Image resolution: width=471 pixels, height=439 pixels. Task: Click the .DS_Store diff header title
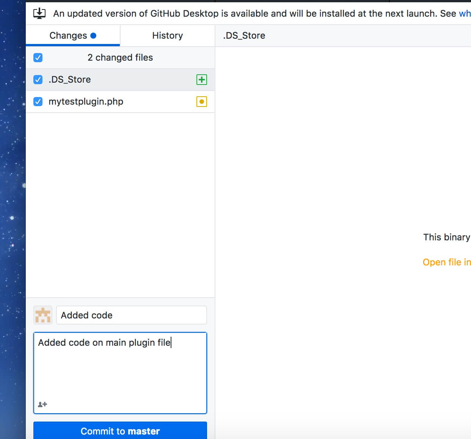pyautogui.click(x=244, y=36)
